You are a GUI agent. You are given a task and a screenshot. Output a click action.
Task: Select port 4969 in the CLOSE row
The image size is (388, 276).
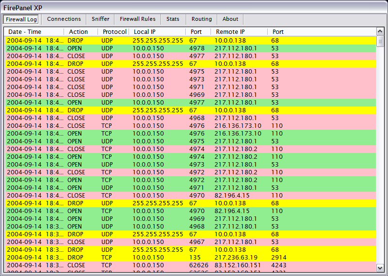click(197, 95)
